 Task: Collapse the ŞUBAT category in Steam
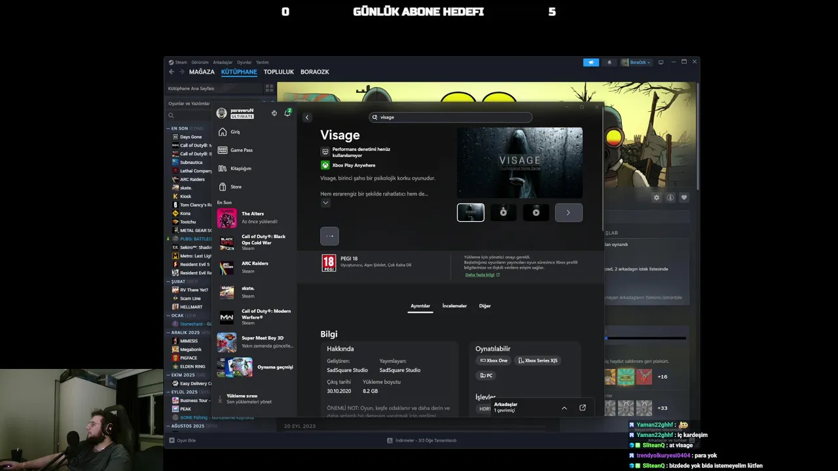click(x=168, y=281)
